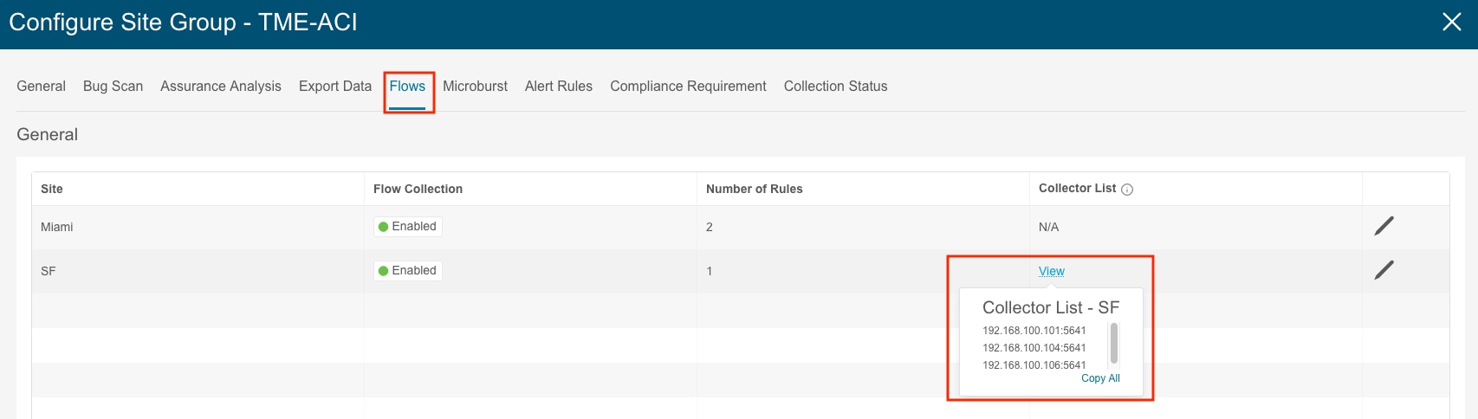Click the collector list popup scrollbar
The width and height of the screenshot is (1478, 419).
coord(1114,344)
